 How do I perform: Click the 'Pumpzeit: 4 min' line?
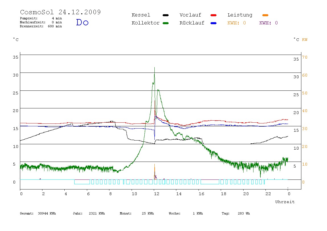[x=41, y=18]
